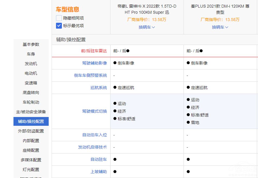Jump to 车身 section
Viewport: 258px width, 178px height.
(31, 54)
